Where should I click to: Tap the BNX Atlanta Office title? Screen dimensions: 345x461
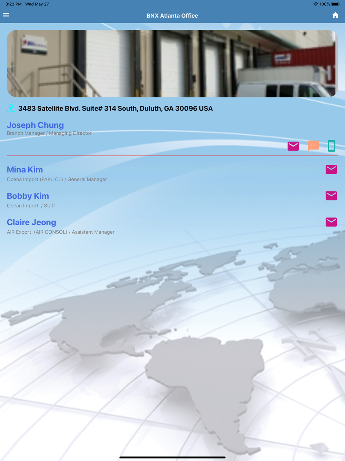(x=172, y=16)
